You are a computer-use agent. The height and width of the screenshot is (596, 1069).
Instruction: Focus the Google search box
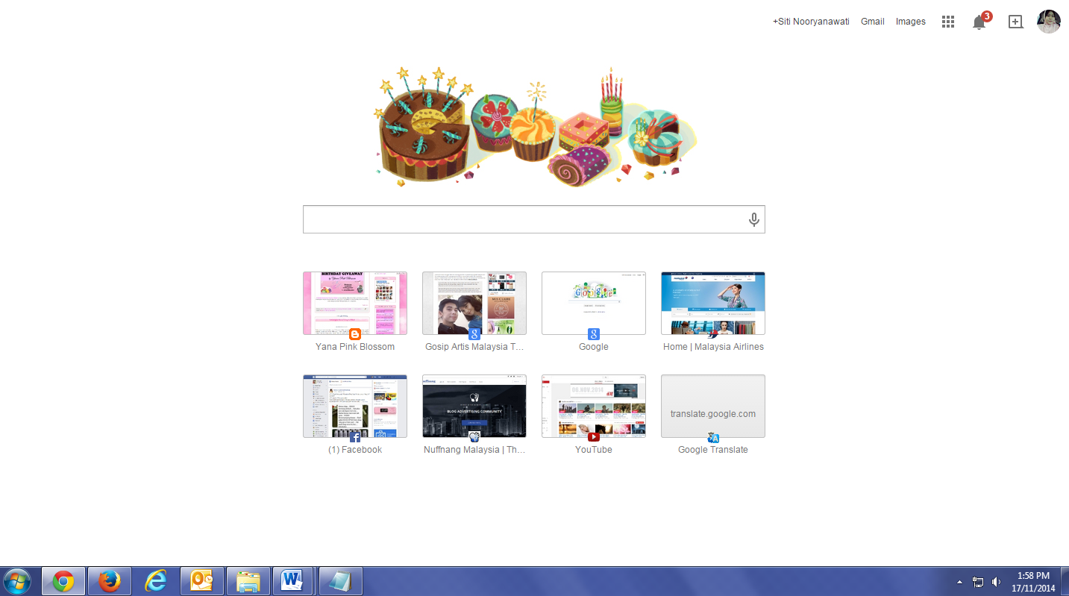click(x=533, y=219)
